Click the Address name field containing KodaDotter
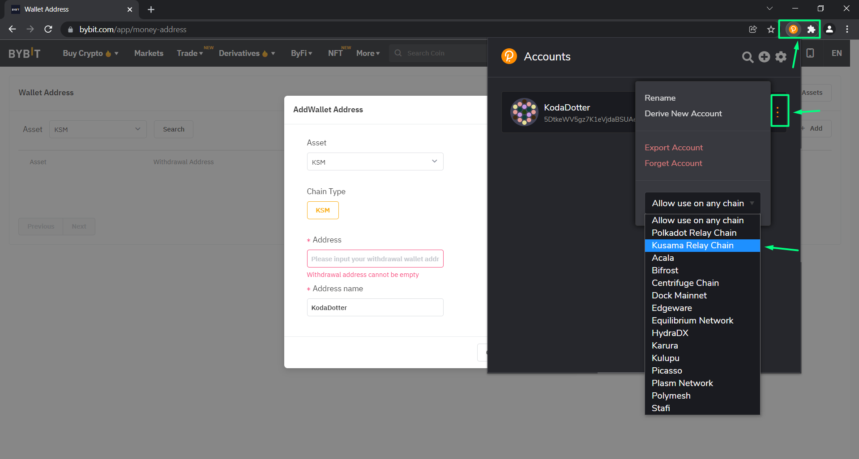 pos(375,308)
